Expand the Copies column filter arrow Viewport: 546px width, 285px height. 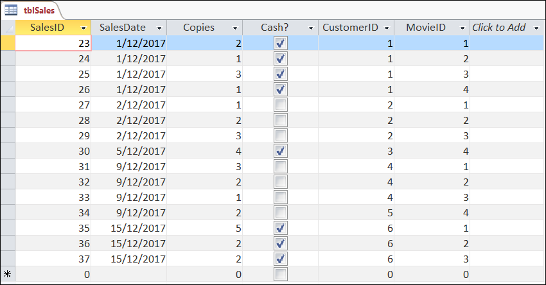tap(235, 28)
